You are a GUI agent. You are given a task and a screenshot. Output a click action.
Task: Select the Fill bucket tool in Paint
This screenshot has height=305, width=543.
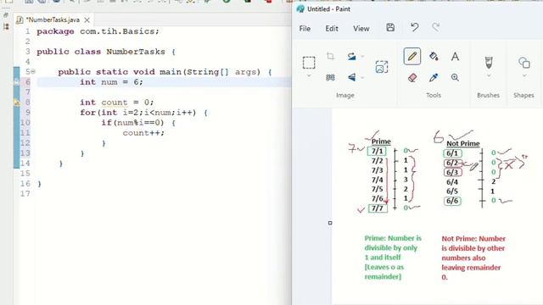point(434,57)
